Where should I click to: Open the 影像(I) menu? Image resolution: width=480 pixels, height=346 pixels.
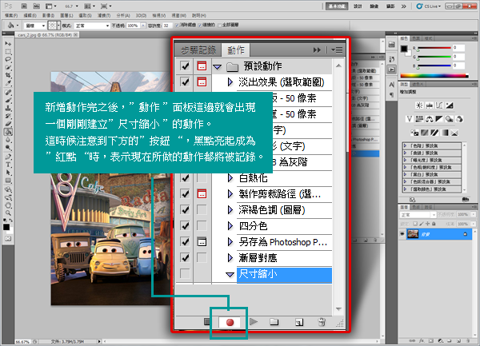tap(48, 15)
